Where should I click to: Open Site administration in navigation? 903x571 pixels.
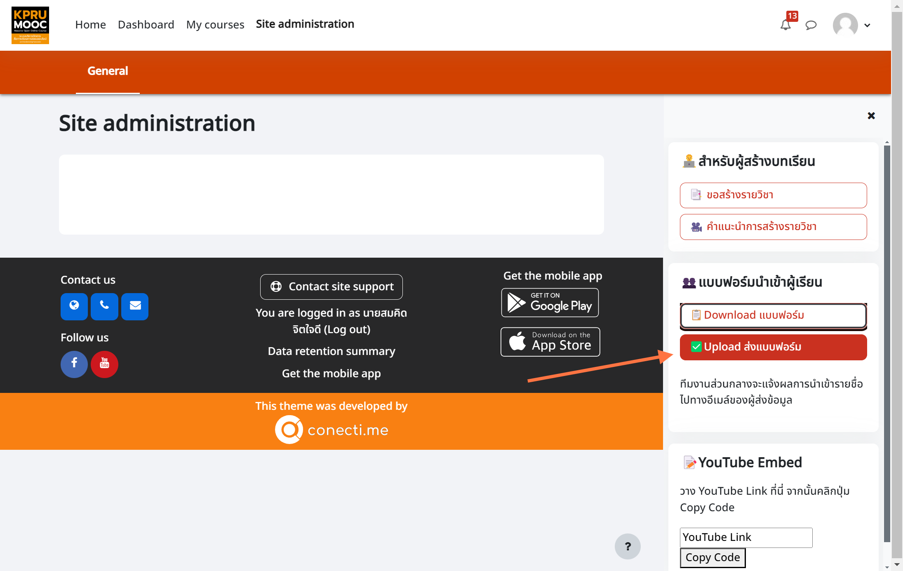coord(305,24)
